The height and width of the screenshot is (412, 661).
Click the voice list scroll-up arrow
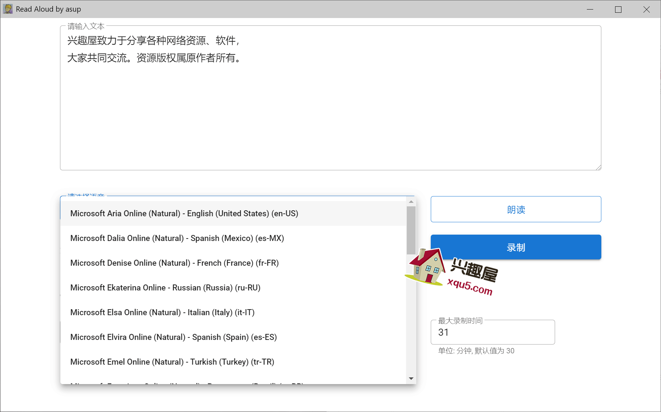411,201
